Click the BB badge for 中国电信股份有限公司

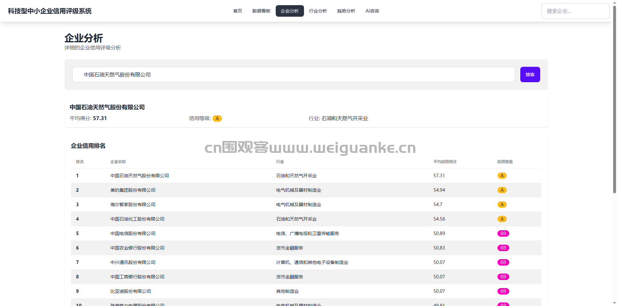[x=503, y=233]
